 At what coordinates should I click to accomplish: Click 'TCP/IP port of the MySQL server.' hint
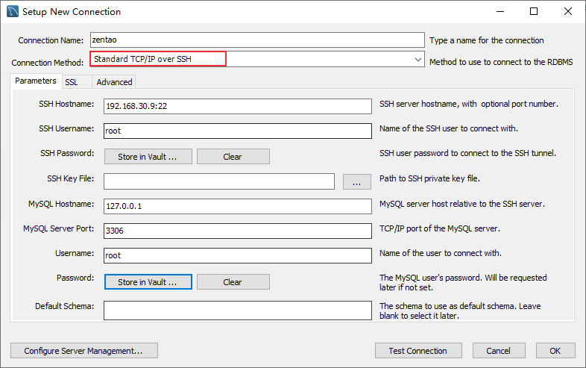click(440, 228)
